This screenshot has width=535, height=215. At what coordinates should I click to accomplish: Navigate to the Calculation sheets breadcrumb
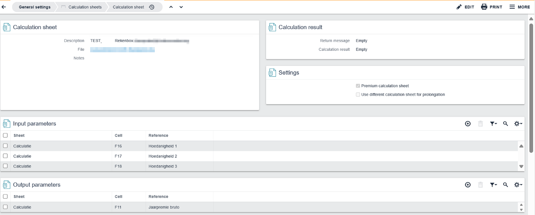85,7
